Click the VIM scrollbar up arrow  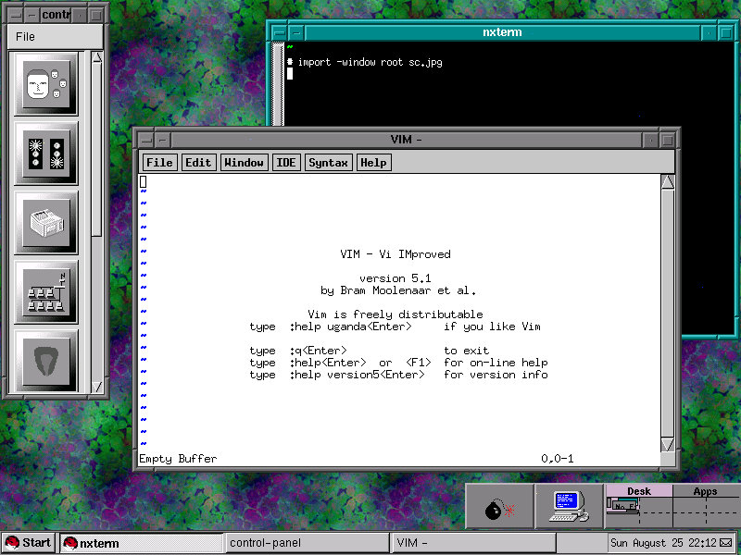point(667,181)
